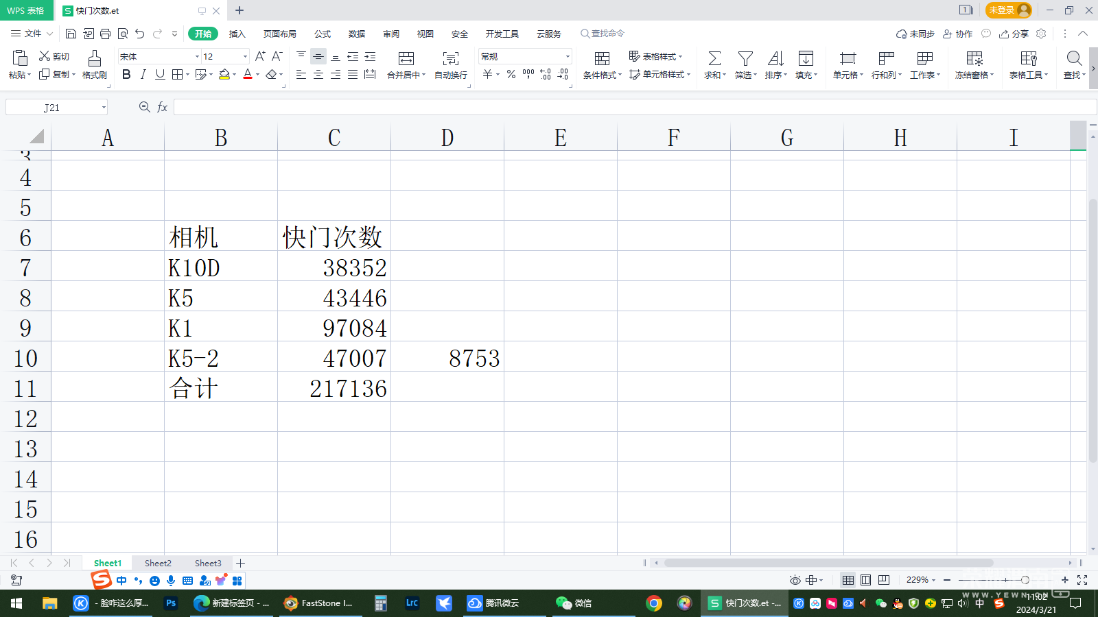Click the AutoSum (求和) sigma icon
The height and width of the screenshot is (617, 1098).
click(714, 59)
